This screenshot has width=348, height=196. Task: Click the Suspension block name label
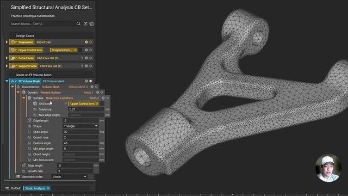tap(26, 42)
